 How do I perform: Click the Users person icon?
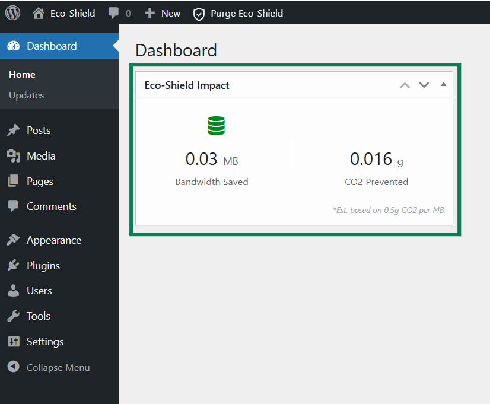[13, 290]
